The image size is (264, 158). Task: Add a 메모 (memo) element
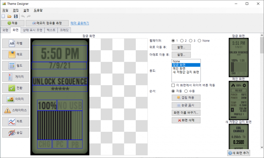pyautogui.click(x=16, y=54)
